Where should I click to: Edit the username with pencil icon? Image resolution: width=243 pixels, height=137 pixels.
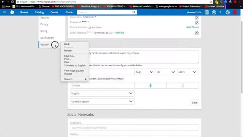(x=197, y=18)
